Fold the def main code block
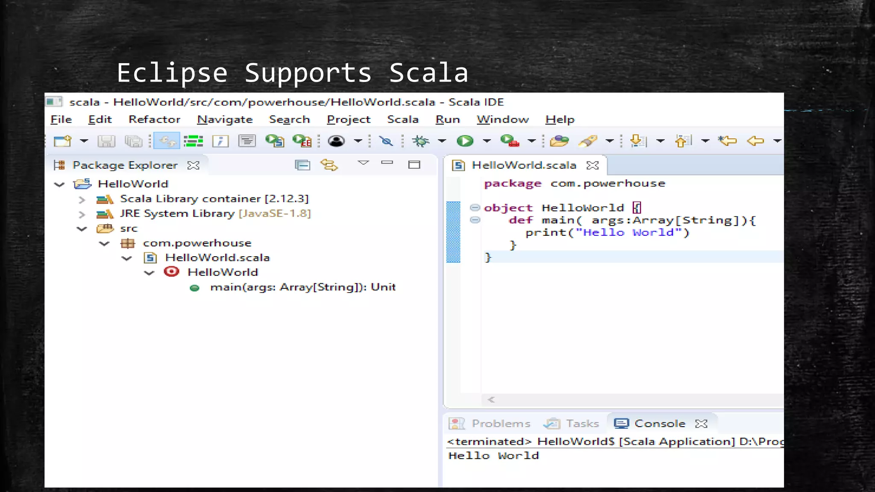 (x=475, y=220)
